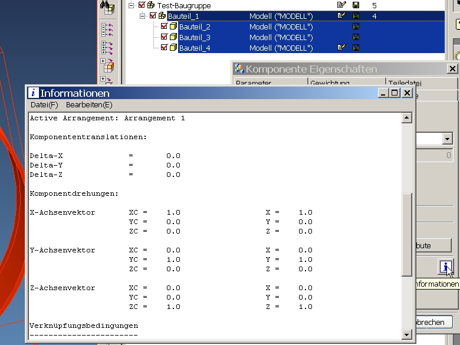Click the 'Delta-Z' line in information text
Viewport: 460px width, 345px height.
105,175
